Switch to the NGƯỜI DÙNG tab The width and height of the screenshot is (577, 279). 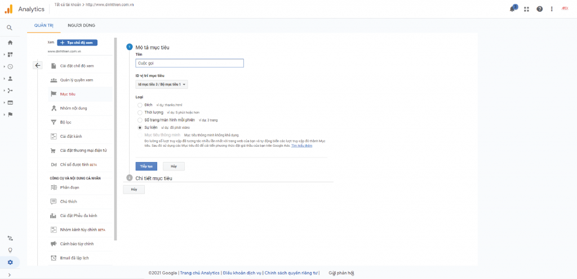coord(81,25)
